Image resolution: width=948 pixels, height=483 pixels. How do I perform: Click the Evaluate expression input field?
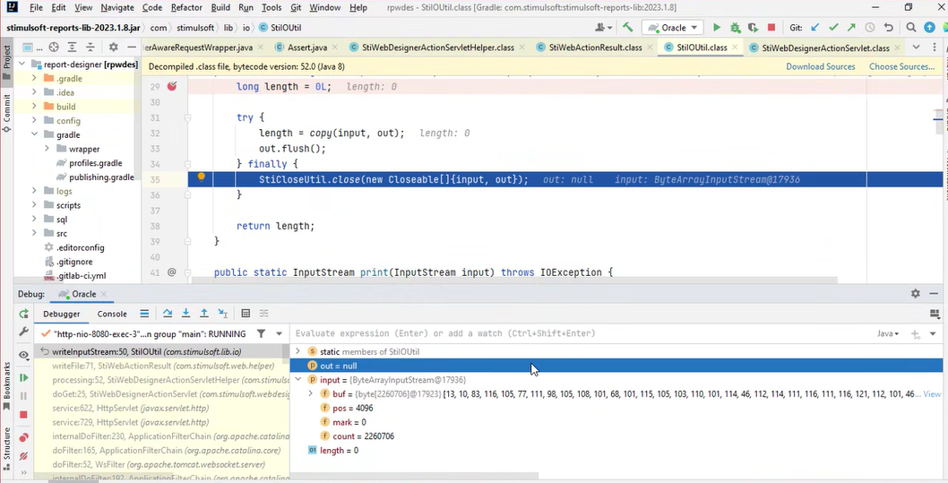[581, 333]
